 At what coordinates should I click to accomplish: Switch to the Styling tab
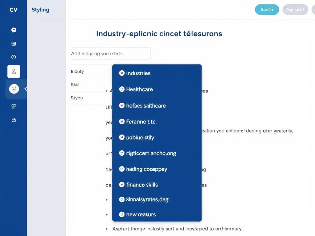40,10
